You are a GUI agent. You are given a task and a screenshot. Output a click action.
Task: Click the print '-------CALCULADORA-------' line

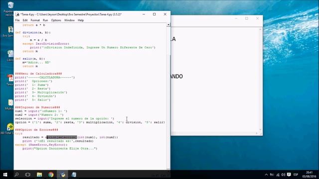pyautogui.click(x=45, y=78)
